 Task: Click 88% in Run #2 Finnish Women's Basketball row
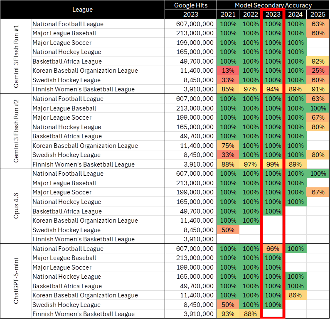(x=228, y=164)
